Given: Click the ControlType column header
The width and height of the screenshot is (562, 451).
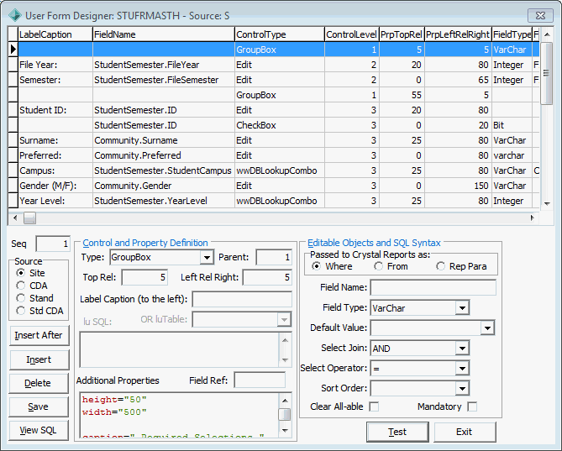Looking at the screenshot, I should (x=280, y=34).
